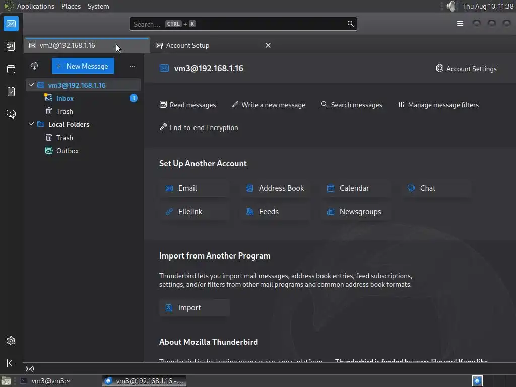Click the "About Mozilla Thunderbird" heading
This screenshot has height=387, width=516.
[209, 342]
